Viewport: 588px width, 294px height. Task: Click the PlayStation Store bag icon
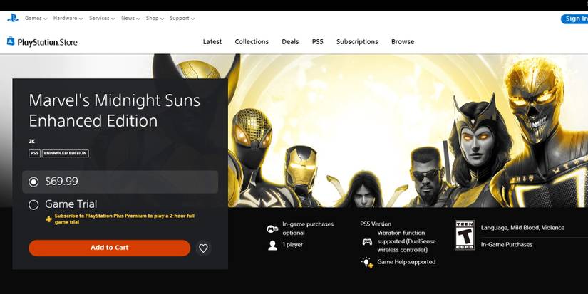pyautogui.click(x=11, y=41)
